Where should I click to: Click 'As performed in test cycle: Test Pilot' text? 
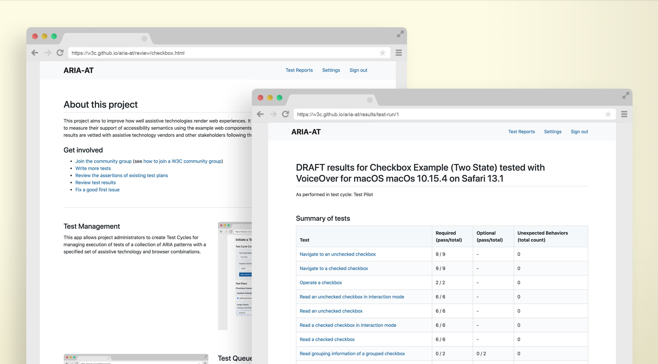[334, 195]
